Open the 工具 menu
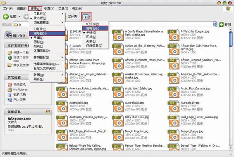 coord(63,9)
